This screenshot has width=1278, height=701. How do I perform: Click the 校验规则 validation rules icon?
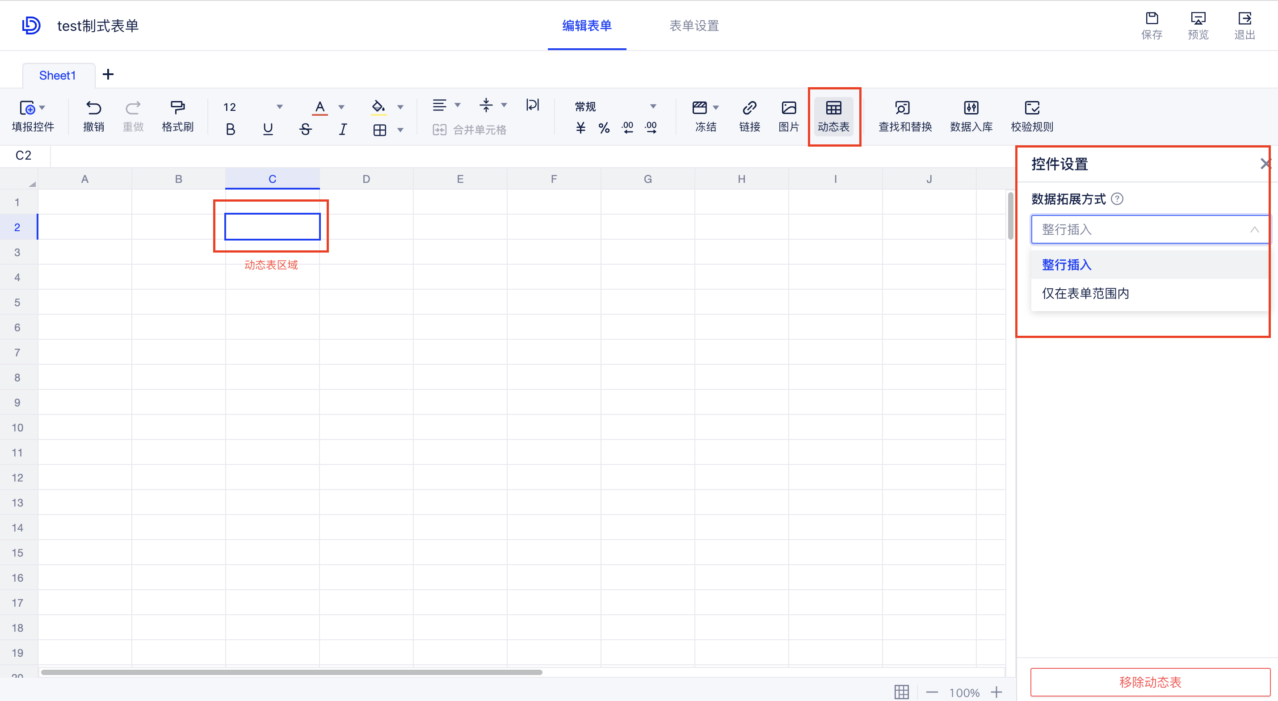pyautogui.click(x=1031, y=116)
